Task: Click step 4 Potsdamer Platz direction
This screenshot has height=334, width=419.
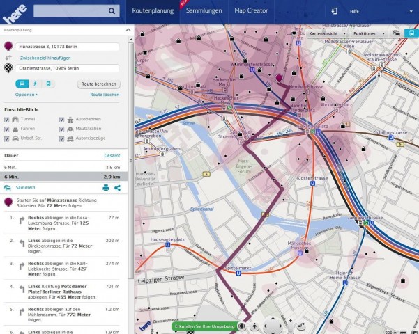Action: [x=62, y=292]
